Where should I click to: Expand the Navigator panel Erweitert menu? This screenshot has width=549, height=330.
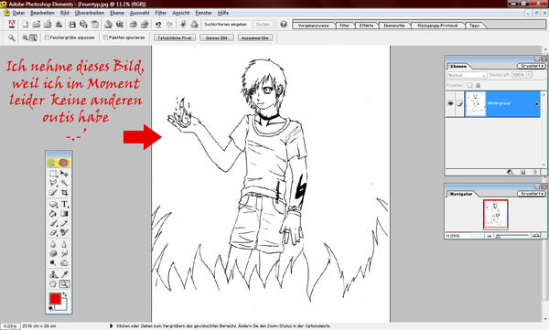(531, 194)
